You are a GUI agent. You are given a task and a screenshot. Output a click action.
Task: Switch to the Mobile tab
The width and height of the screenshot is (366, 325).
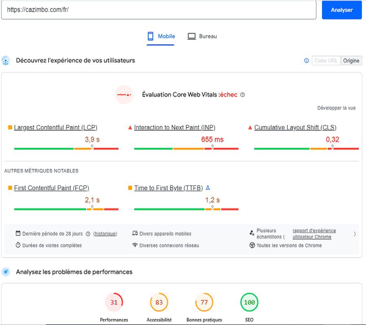(161, 37)
